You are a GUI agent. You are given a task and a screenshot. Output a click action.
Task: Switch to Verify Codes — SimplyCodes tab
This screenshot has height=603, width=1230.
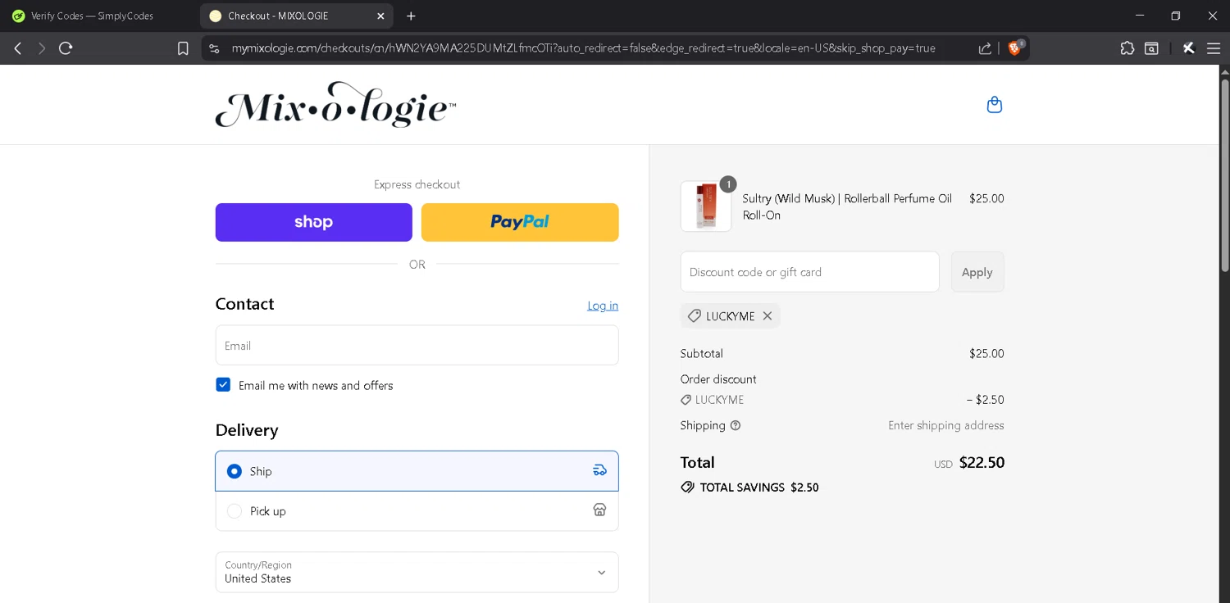(92, 16)
